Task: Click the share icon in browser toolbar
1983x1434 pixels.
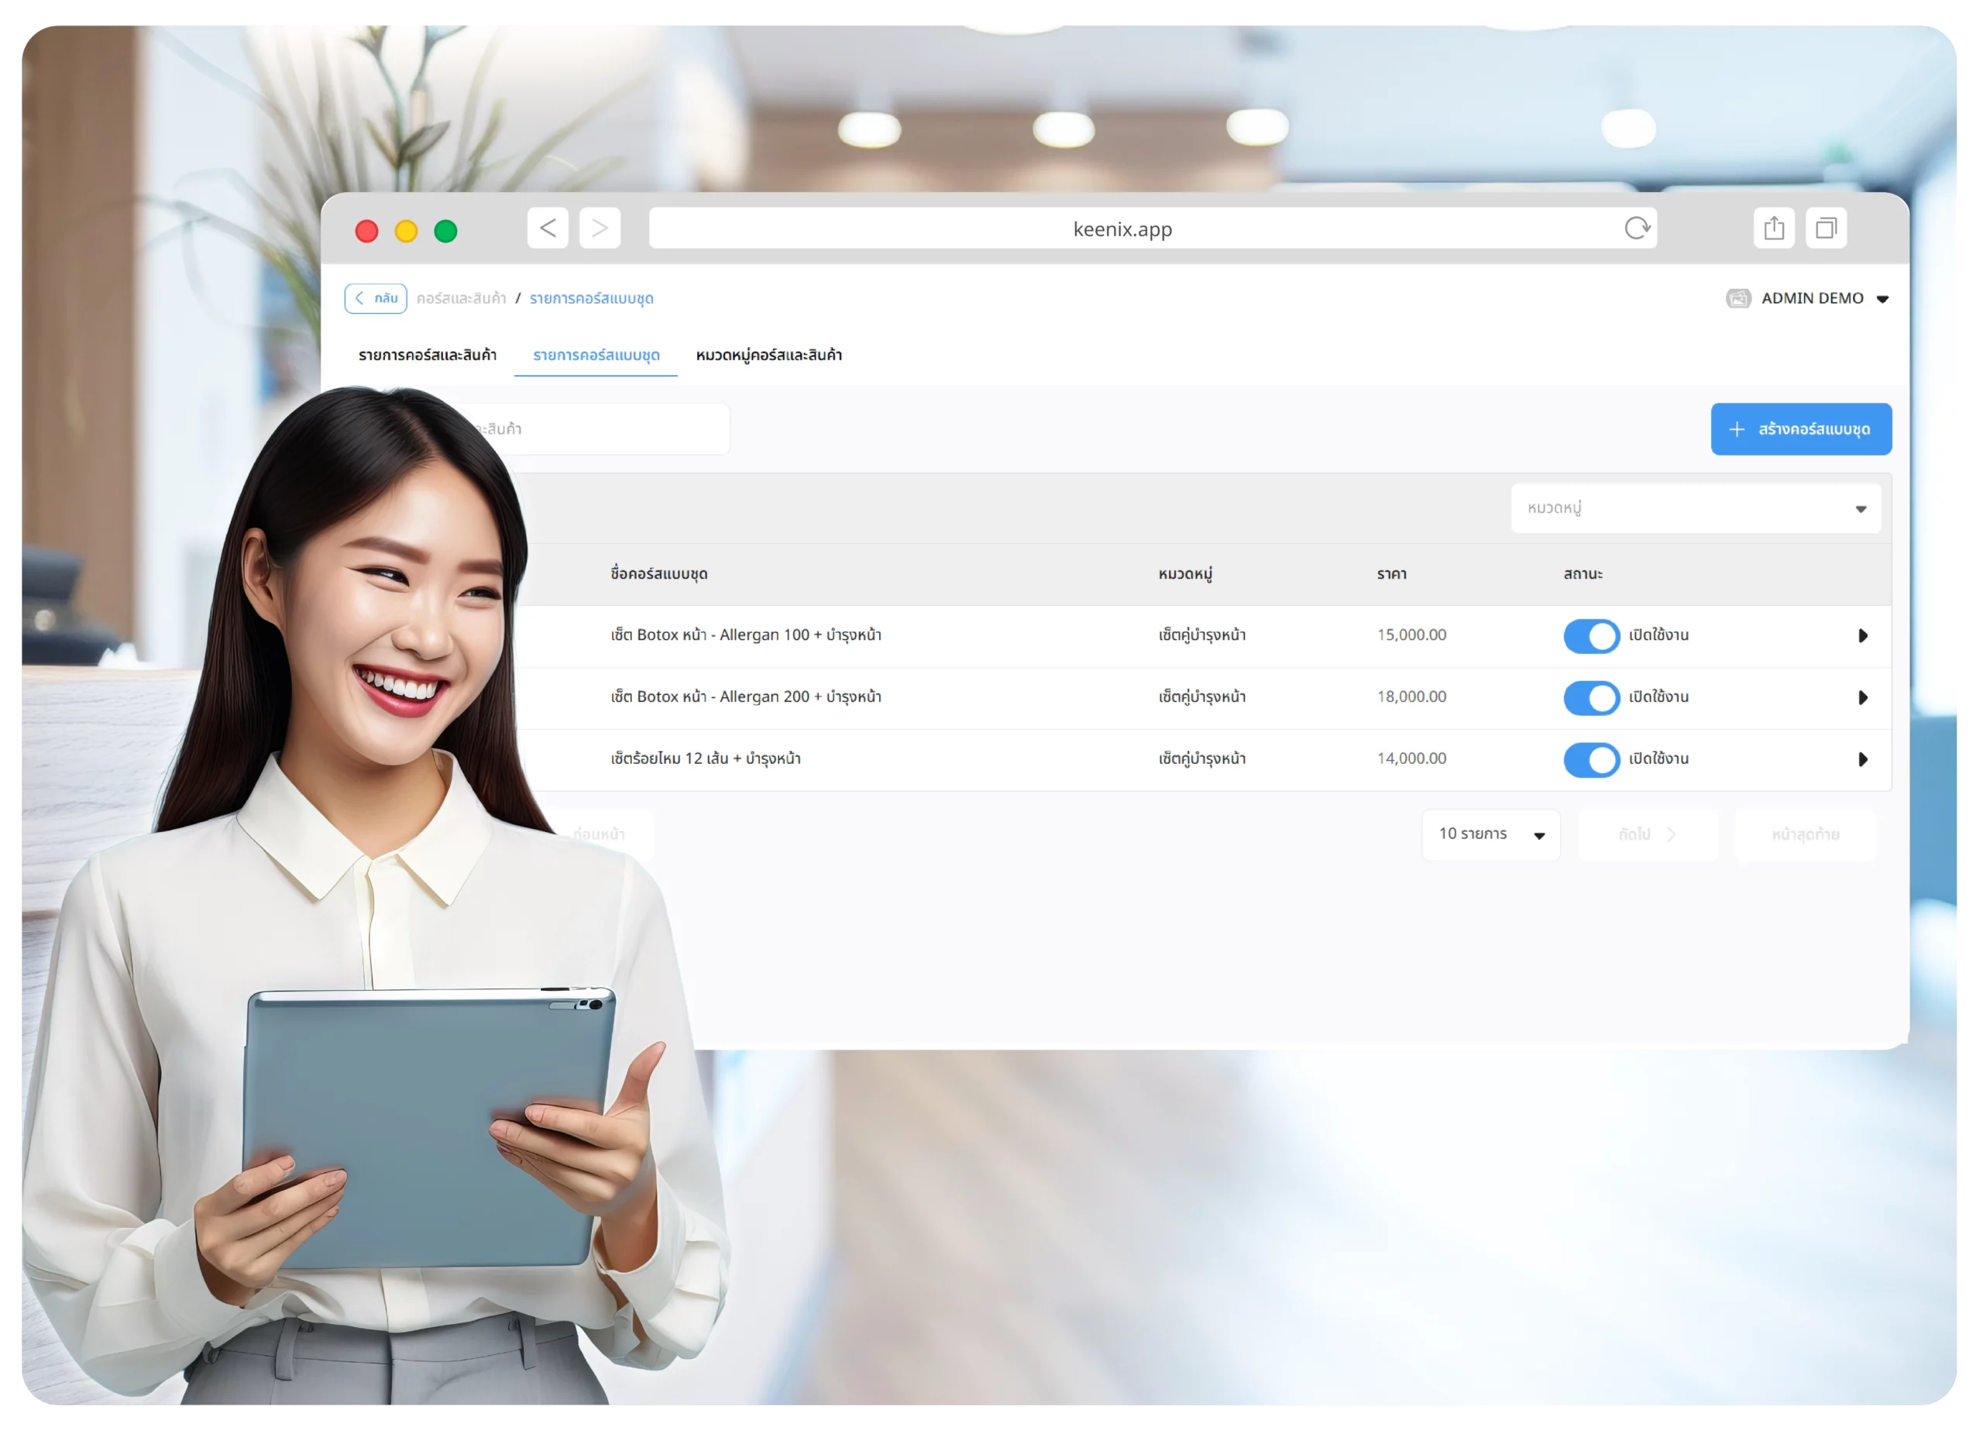Action: (1773, 229)
